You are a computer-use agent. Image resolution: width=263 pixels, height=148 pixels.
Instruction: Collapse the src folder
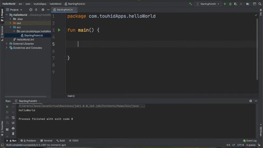(x=10, y=27)
